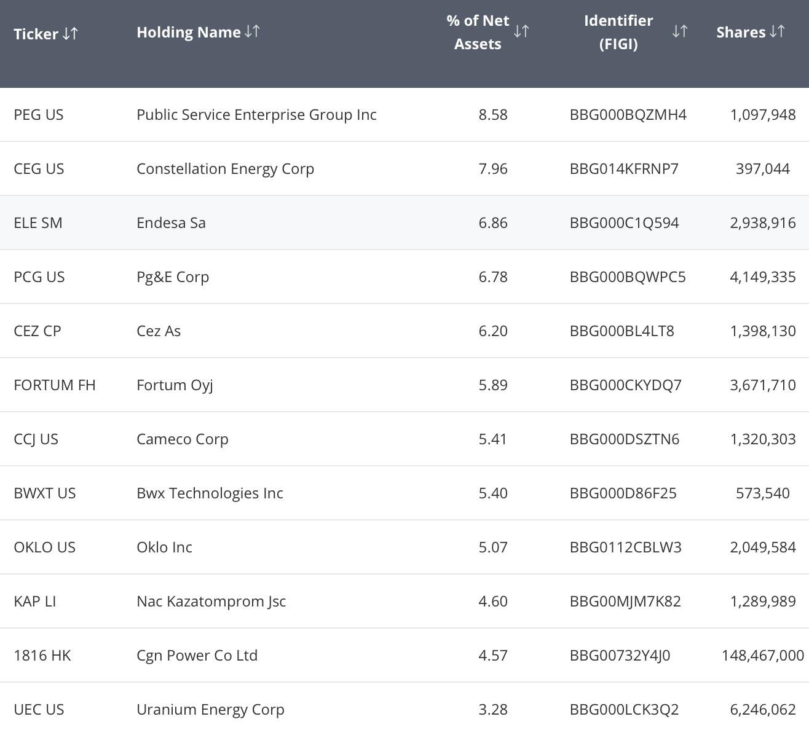Screen dimensions: 809x730
Task: Select identifier BBG000DSZTN6
Action: [x=625, y=439]
